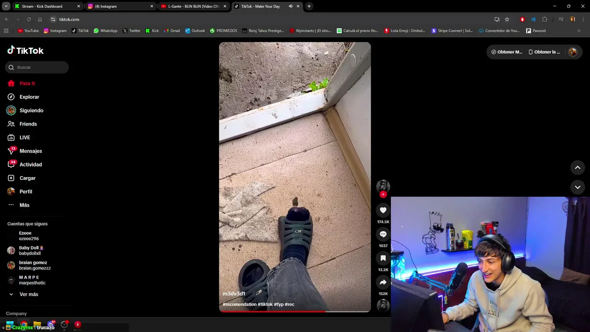Open the bookmarks bar apps grid icon

(6, 31)
